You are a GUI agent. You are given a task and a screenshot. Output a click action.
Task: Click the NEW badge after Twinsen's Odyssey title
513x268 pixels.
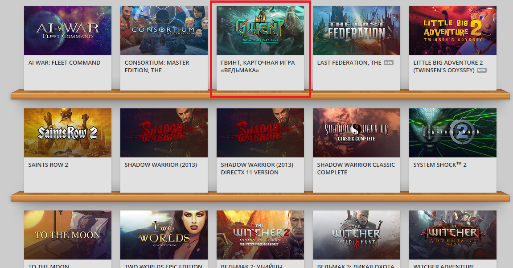pyautogui.click(x=482, y=70)
